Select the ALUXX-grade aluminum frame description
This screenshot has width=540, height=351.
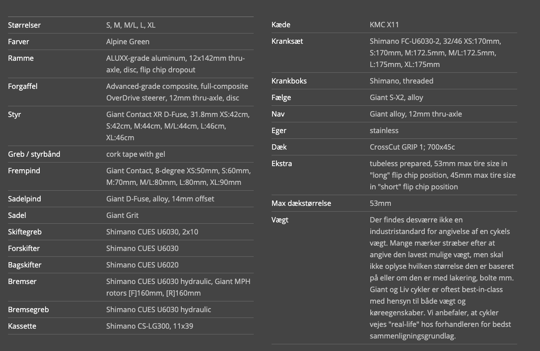[176, 64]
